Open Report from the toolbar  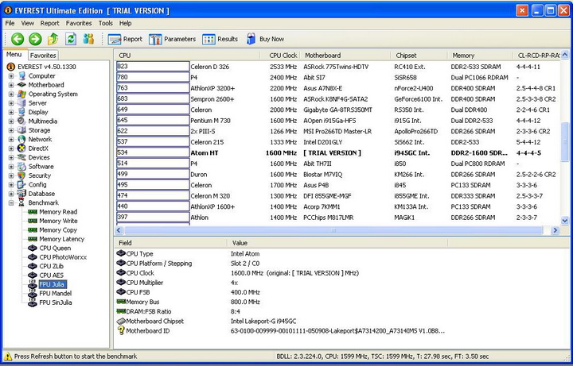[x=125, y=39]
